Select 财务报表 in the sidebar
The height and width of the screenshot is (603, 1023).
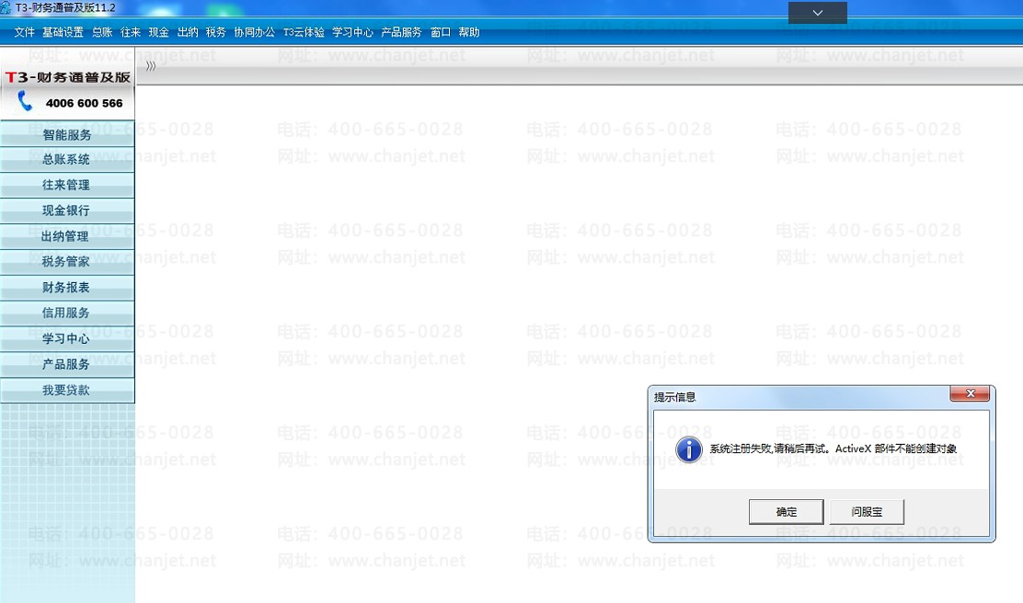(67, 288)
